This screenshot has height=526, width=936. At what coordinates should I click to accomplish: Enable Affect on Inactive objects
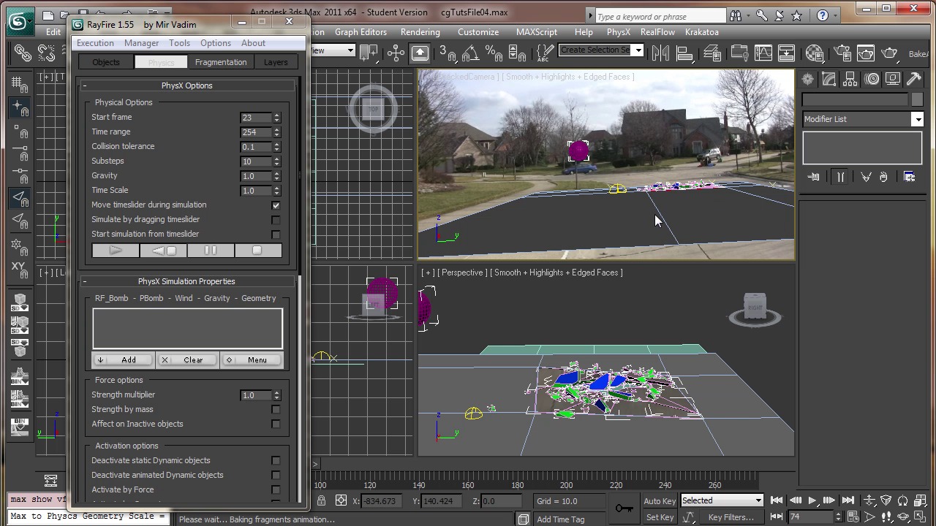coord(276,424)
